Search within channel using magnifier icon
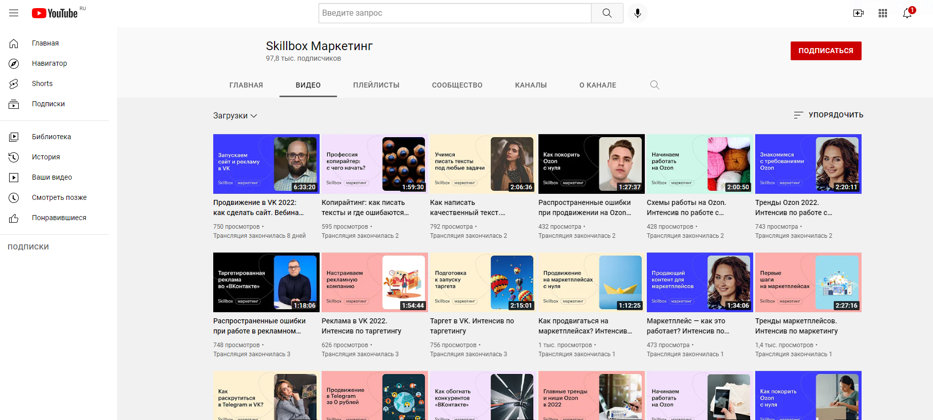Image resolution: width=933 pixels, height=420 pixels. click(654, 85)
